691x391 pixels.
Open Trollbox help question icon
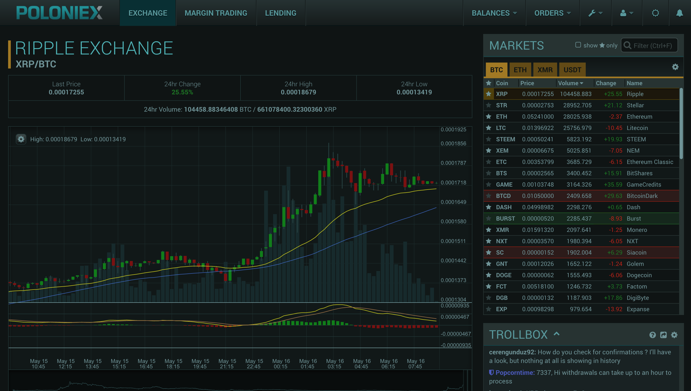coord(652,335)
